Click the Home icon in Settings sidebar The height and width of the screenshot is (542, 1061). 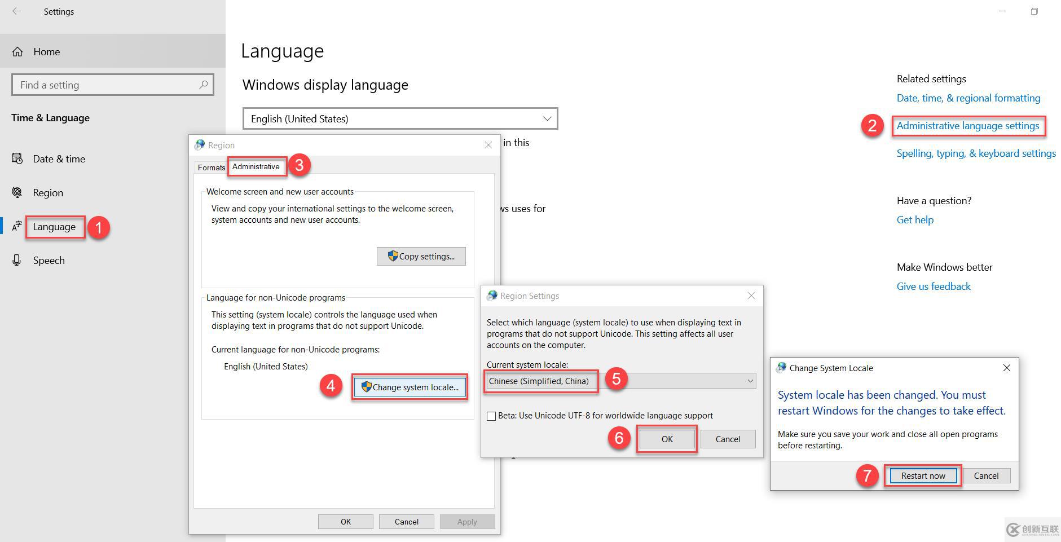click(x=17, y=52)
